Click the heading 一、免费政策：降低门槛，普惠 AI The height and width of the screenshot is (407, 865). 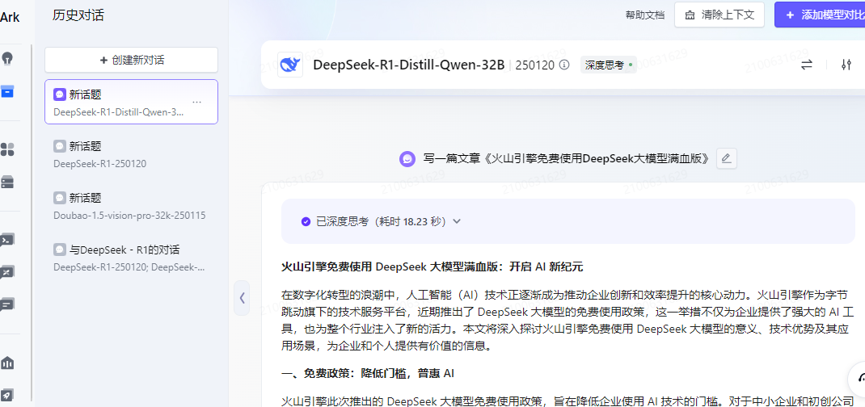[368, 374]
